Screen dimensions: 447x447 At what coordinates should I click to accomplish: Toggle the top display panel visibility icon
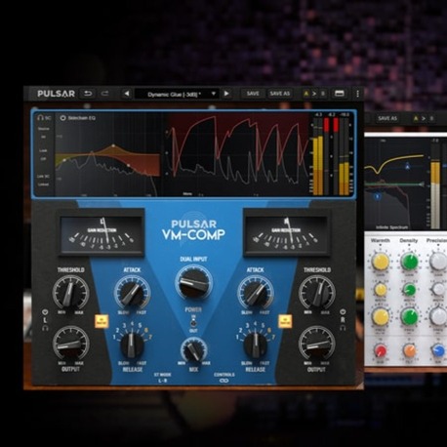pyautogui.click(x=340, y=94)
